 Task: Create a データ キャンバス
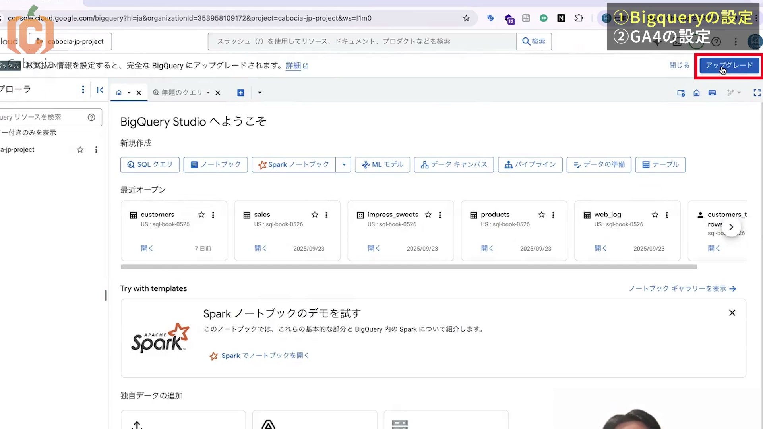coord(454,164)
